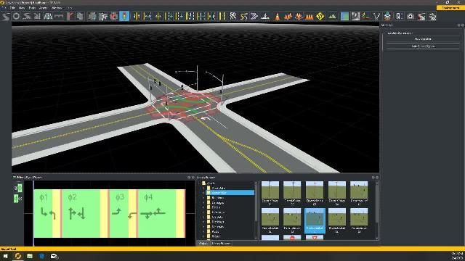
Task: Open the Help menu
Action: (x=70, y=8)
